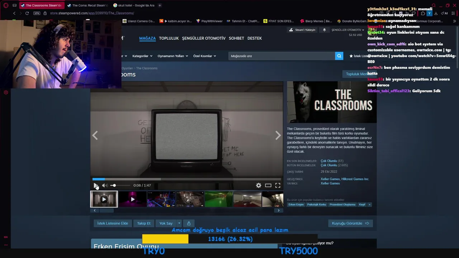Click the browser address bar URL

92,13
